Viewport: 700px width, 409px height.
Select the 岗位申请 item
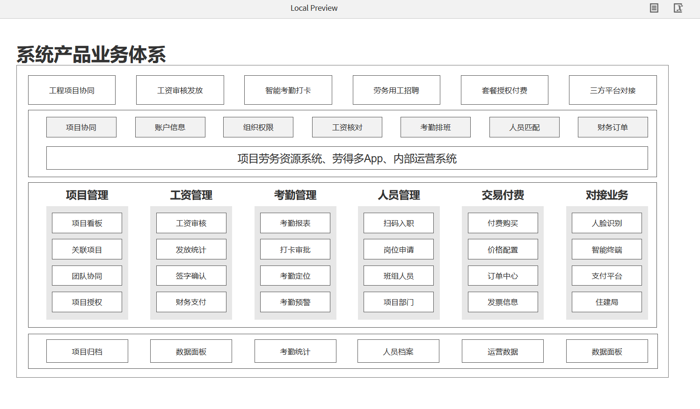(399, 249)
